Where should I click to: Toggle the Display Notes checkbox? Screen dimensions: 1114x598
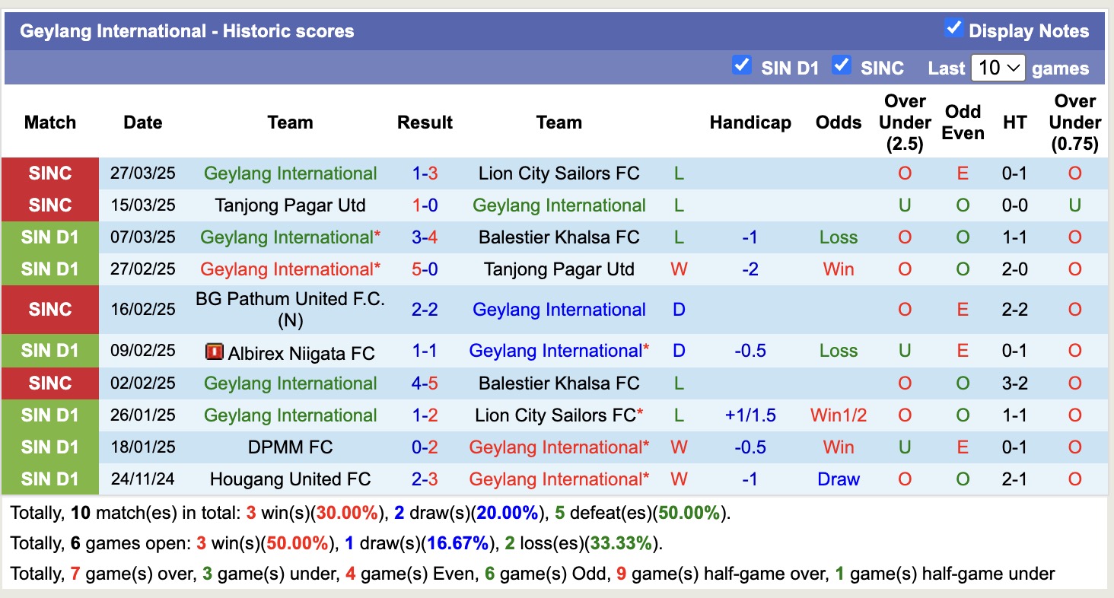[x=953, y=29]
